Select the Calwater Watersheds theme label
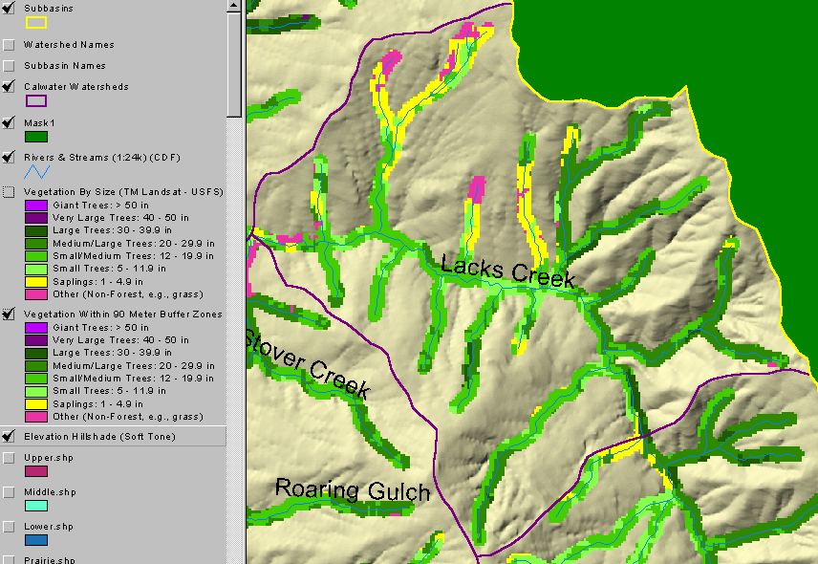 click(76, 87)
